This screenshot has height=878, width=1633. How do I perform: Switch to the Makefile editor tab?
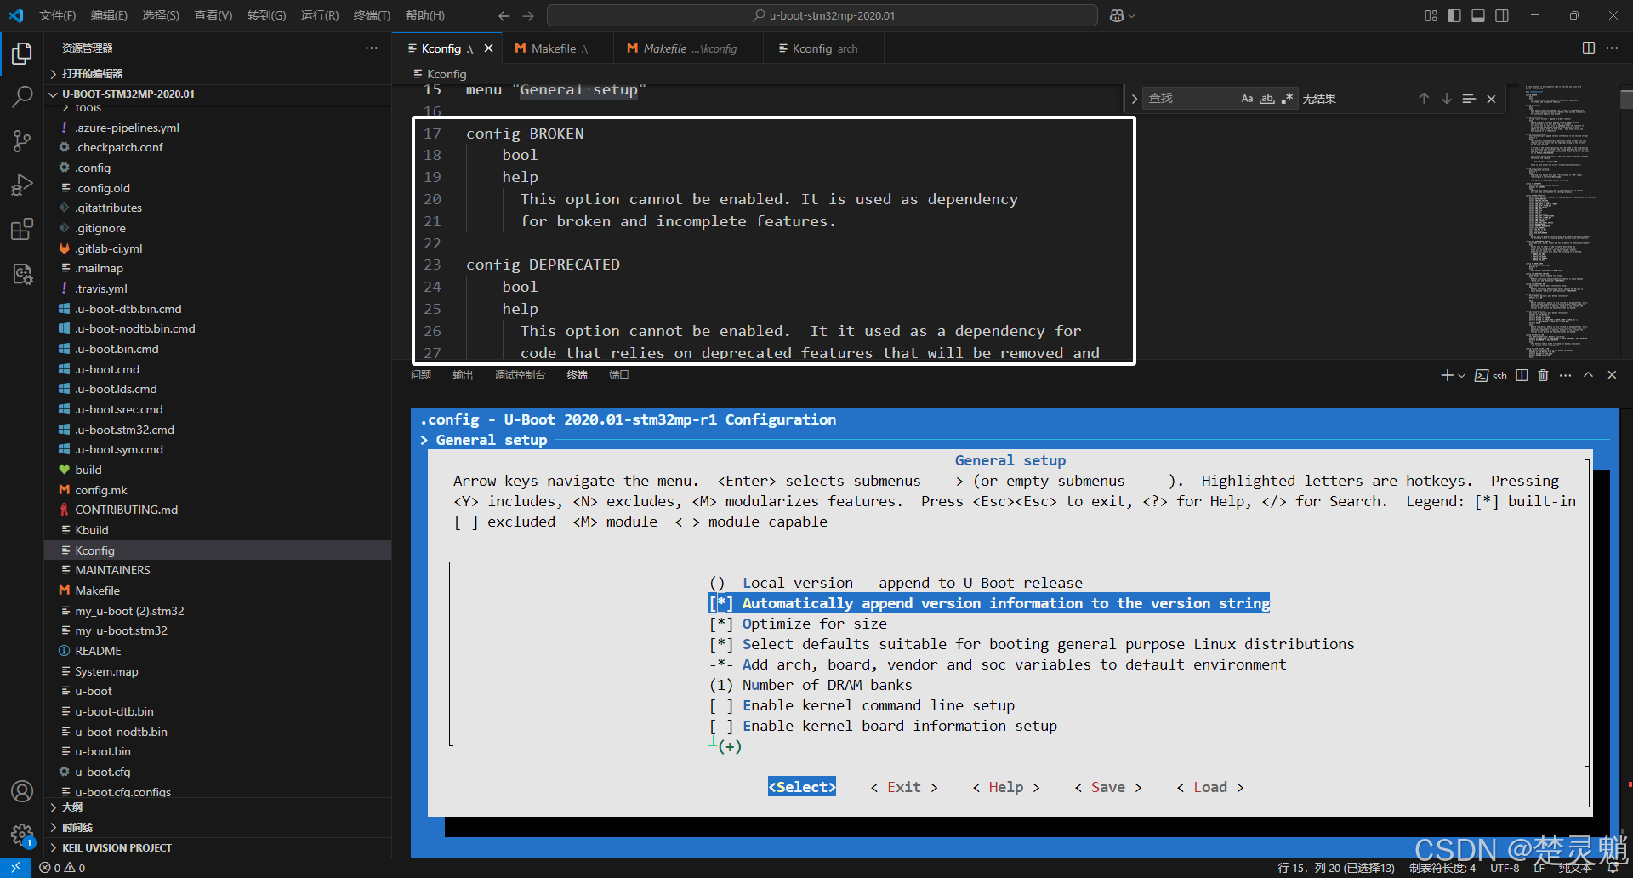tap(557, 48)
